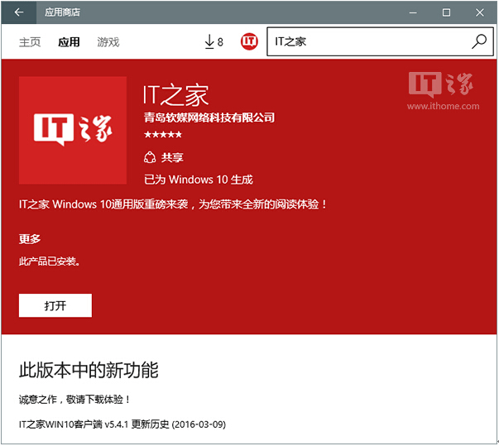Select the text 此产品已安装。
The image size is (499, 446).
pyautogui.click(x=50, y=261)
